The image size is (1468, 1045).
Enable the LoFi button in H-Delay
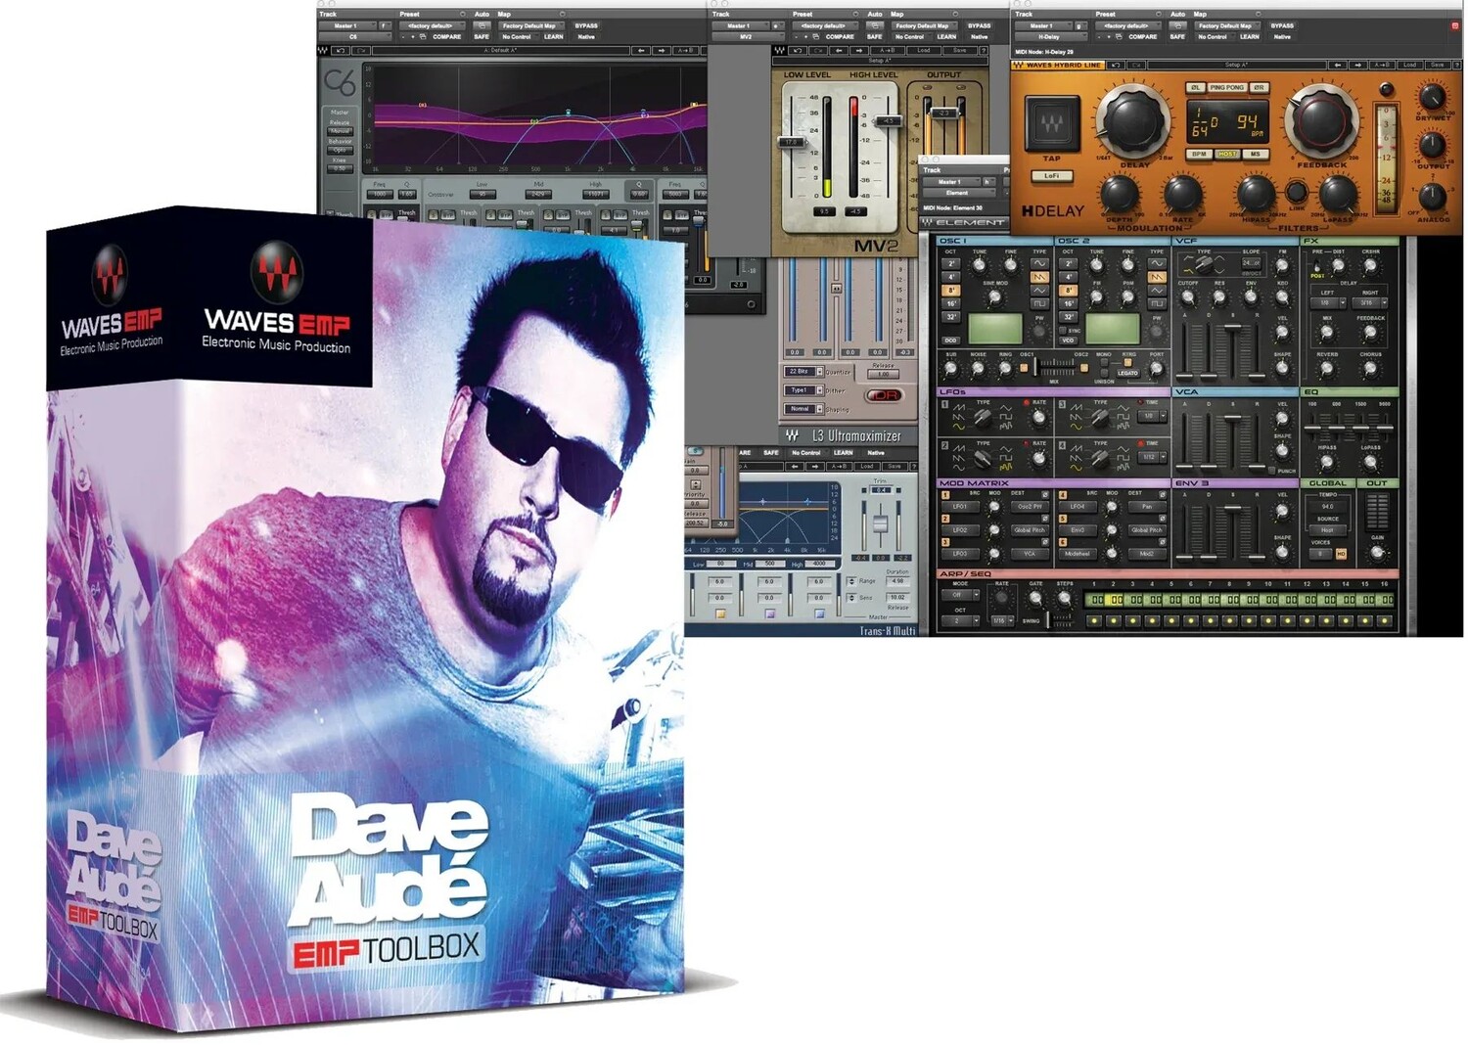[1051, 176]
